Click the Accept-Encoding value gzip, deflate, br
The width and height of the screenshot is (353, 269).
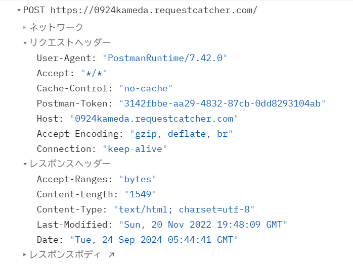pyautogui.click(x=181, y=134)
